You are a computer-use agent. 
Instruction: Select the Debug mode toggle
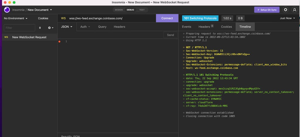pos(130,10)
